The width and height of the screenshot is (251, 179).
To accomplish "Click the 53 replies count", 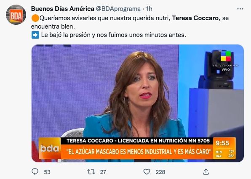I will coord(47,172).
